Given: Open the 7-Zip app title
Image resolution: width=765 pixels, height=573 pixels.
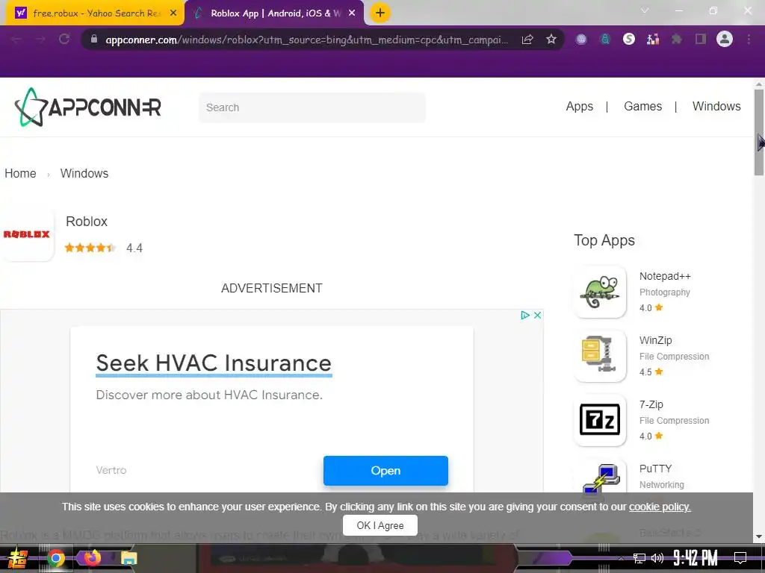Looking at the screenshot, I should 651,405.
